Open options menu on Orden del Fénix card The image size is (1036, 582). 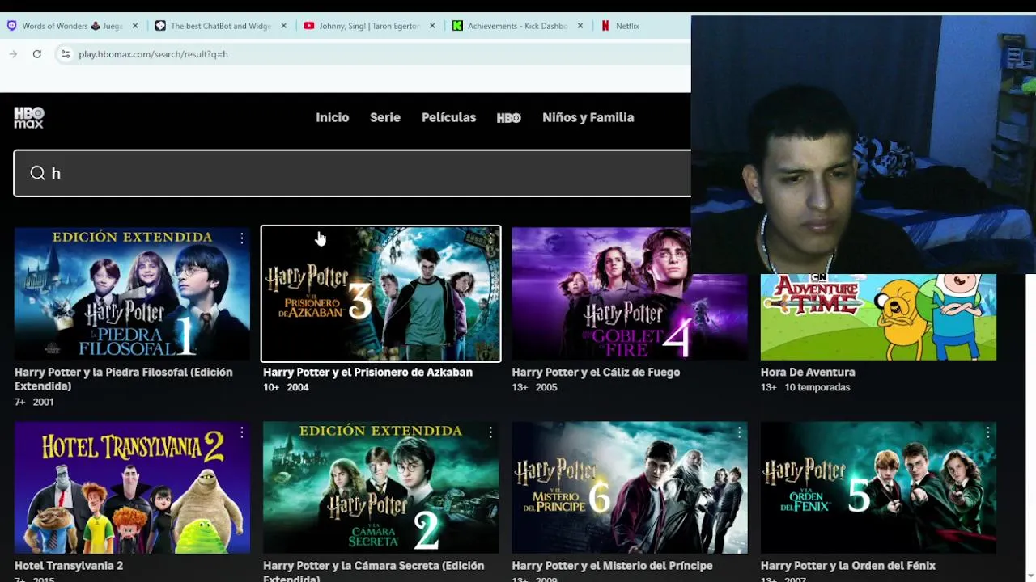987,433
